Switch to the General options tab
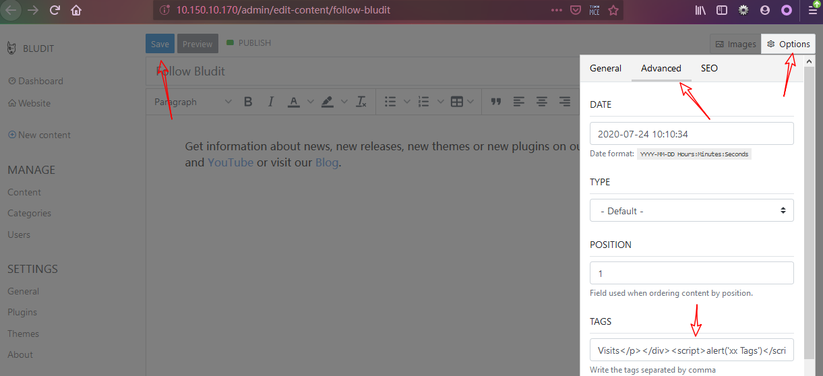Screen dimensions: 823x376 (x=605, y=68)
